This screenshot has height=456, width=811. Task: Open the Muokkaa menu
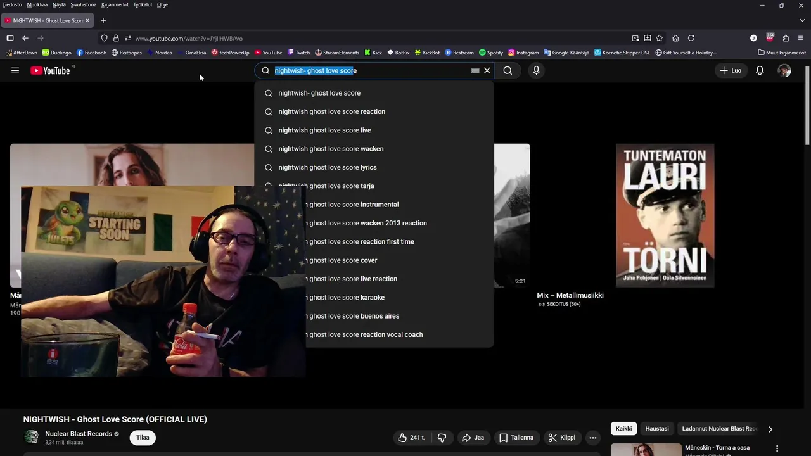pos(37,4)
